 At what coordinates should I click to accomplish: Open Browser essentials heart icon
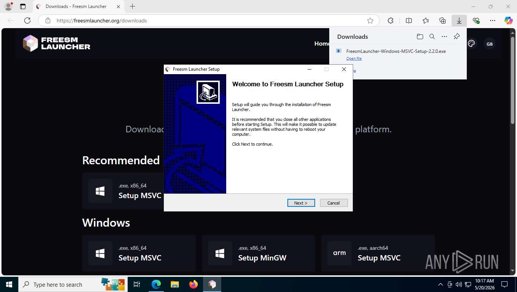[476, 21]
